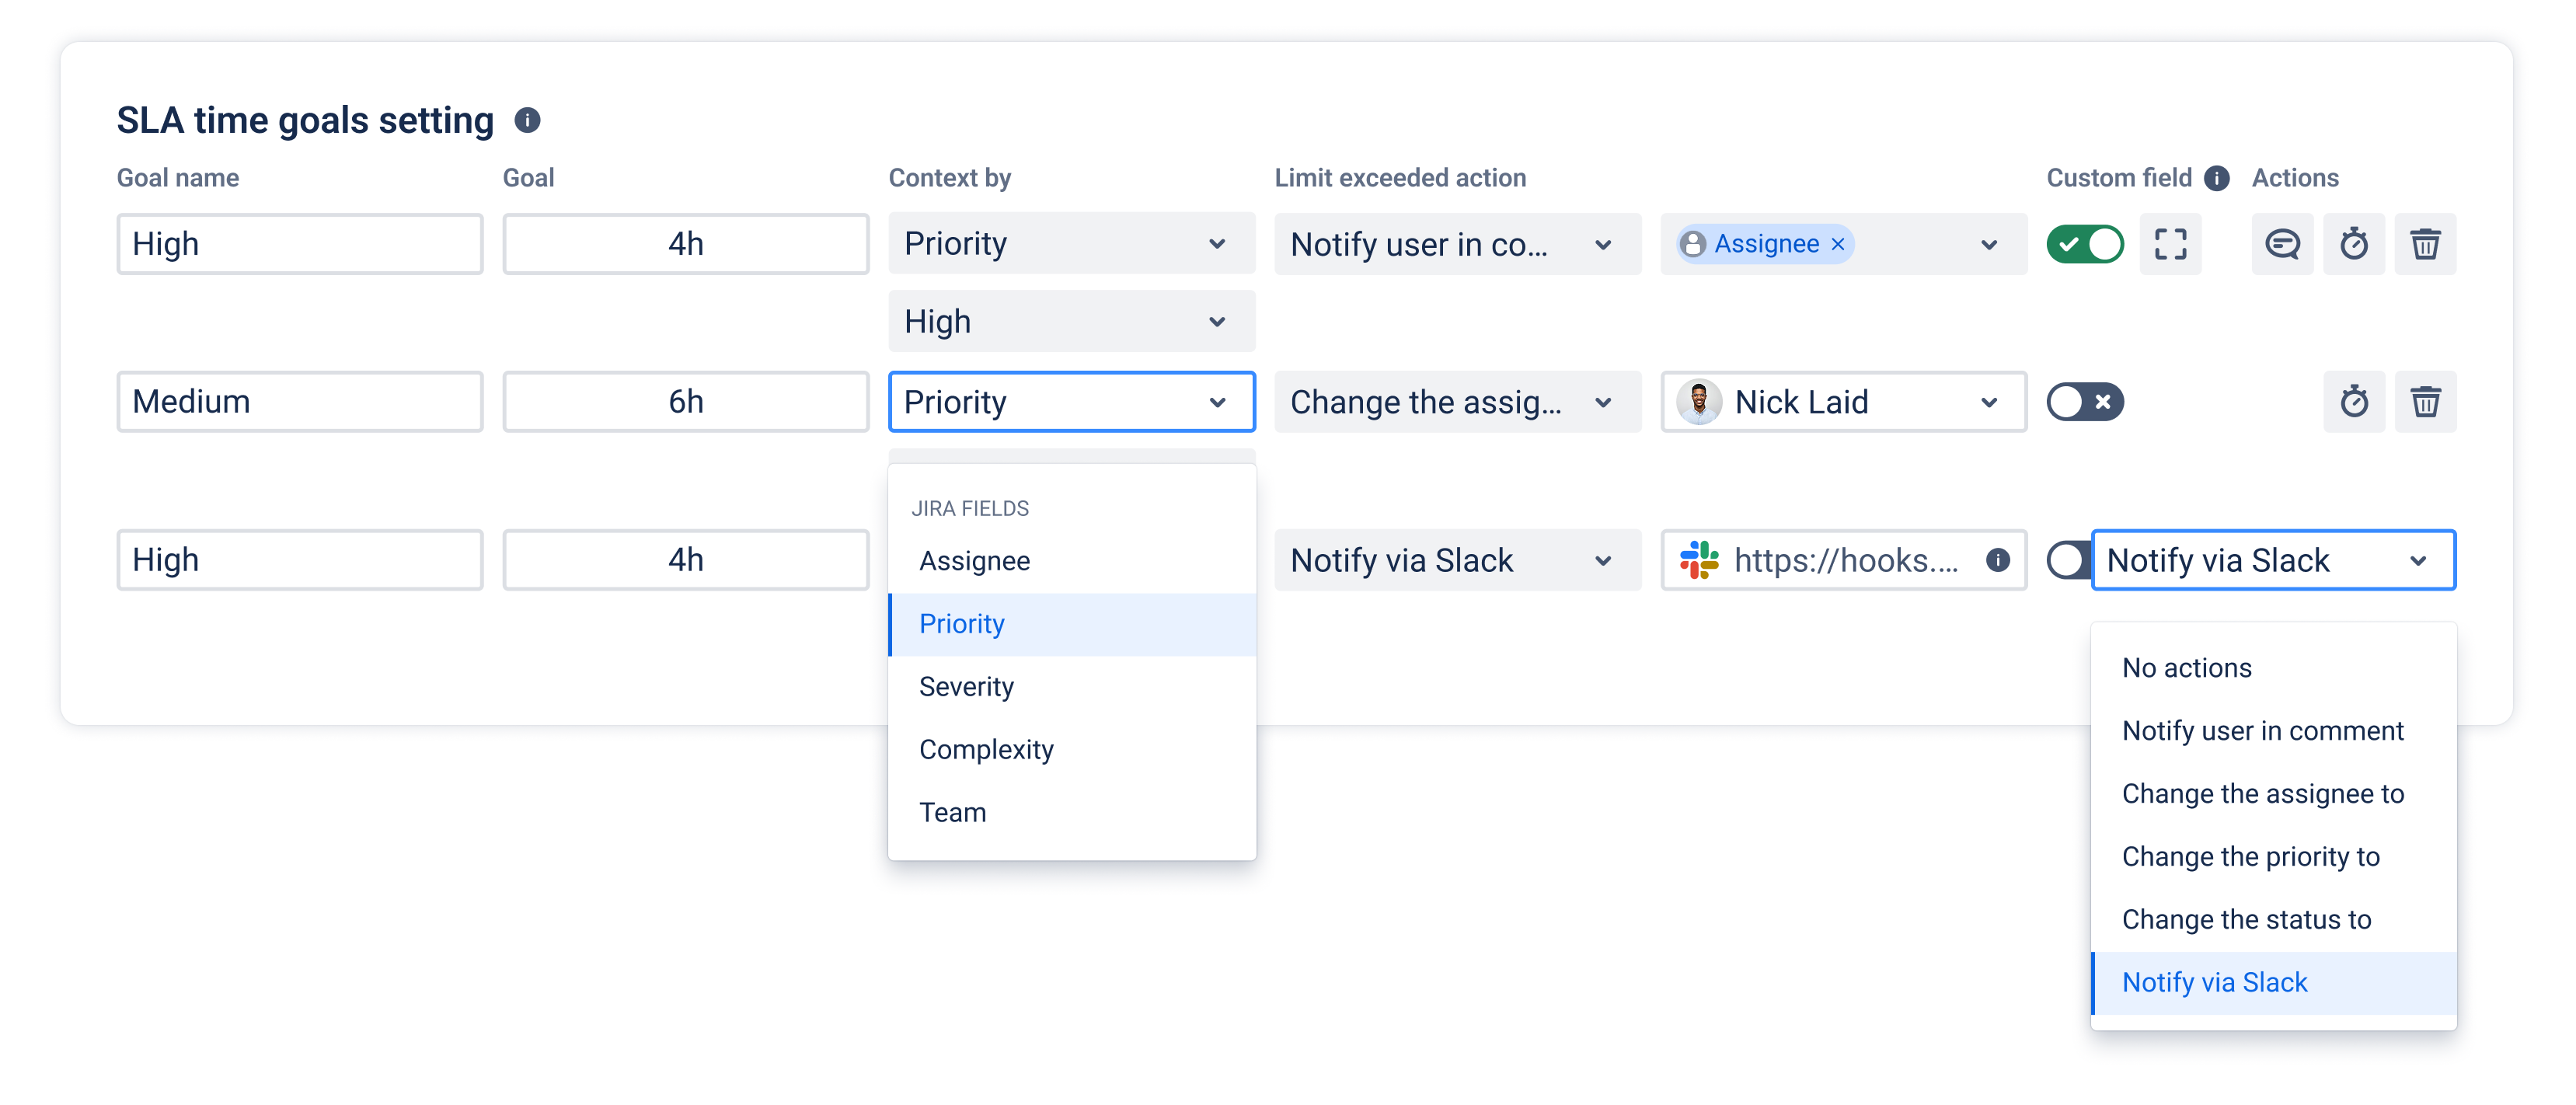Disable custom field toggle in first High row
2576x1105 pixels.
point(2084,244)
